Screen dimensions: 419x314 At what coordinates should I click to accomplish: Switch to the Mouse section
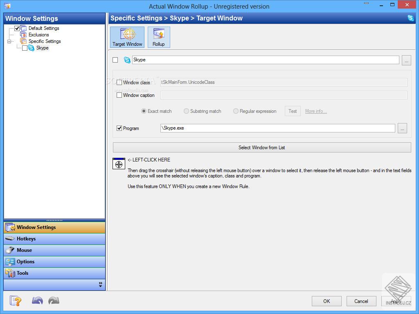click(54, 250)
